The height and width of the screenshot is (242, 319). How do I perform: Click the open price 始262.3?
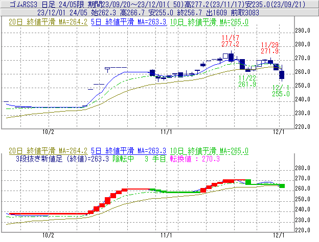104,13
